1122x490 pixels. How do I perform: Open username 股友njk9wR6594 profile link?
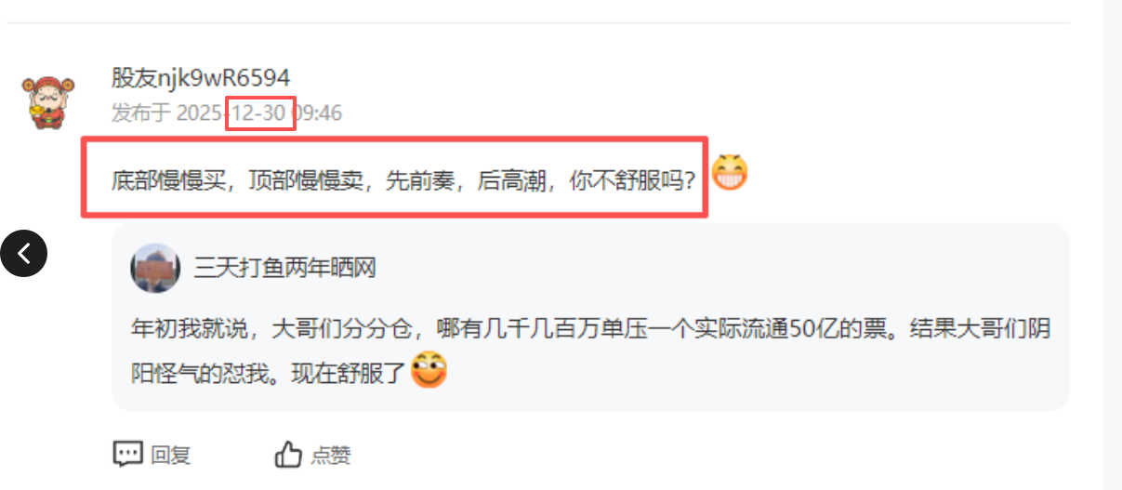click(201, 77)
